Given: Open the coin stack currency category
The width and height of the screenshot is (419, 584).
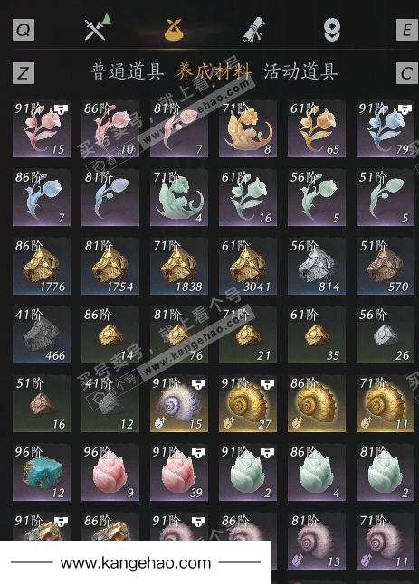Looking at the screenshot, I should pos(332,30).
